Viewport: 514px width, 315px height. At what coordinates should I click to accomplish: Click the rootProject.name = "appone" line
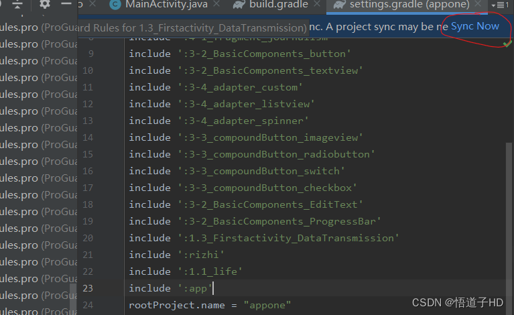pos(210,305)
